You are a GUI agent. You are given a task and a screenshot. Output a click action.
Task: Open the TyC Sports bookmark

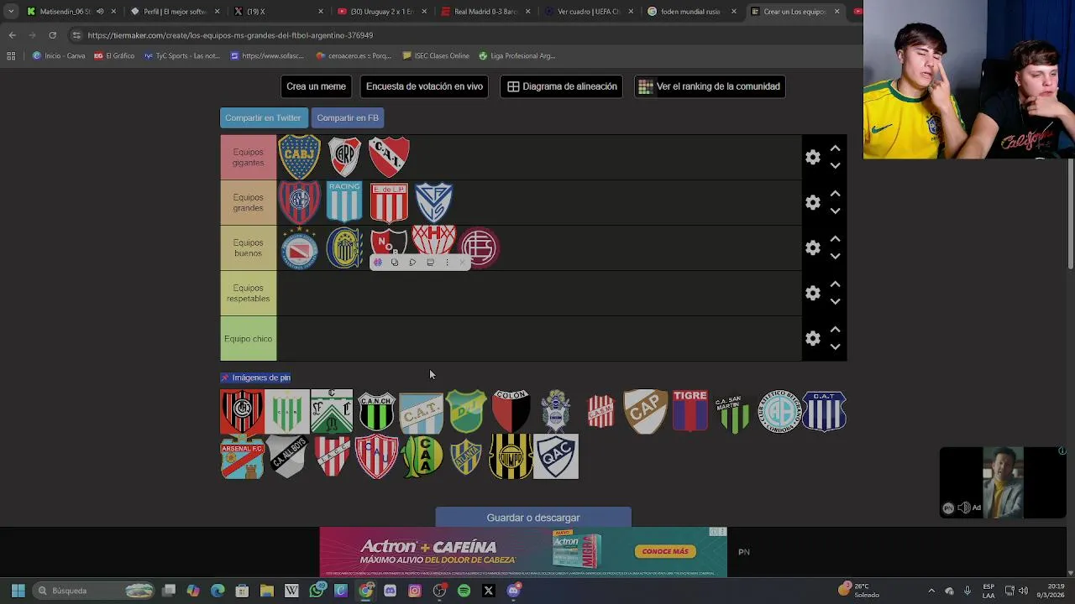pos(181,55)
